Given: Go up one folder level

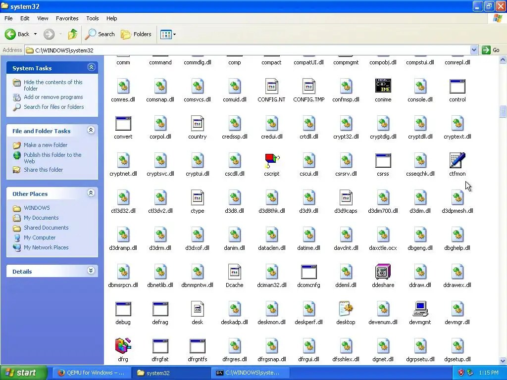Looking at the screenshot, I should tap(73, 34).
